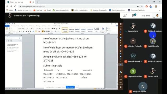Open the YouTube bookmark
The image size is (167, 94).
pyautogui.click(x=38, y=10)
